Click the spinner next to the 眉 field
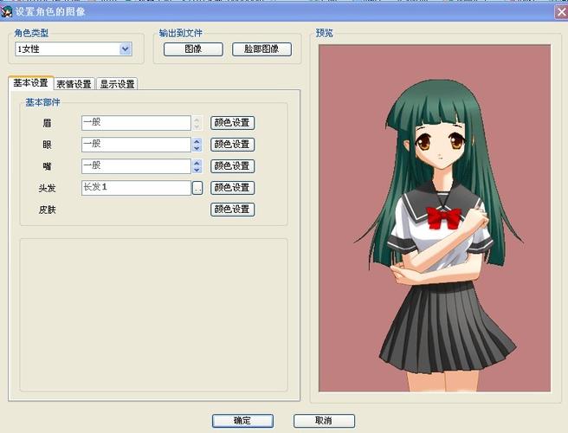 [197, 123]
